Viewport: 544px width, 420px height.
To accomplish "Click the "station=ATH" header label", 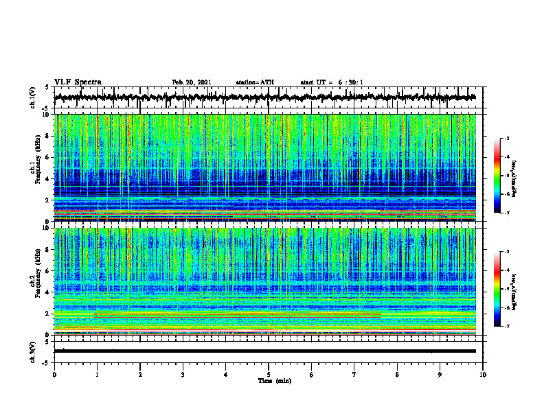I will coord(255,82).
